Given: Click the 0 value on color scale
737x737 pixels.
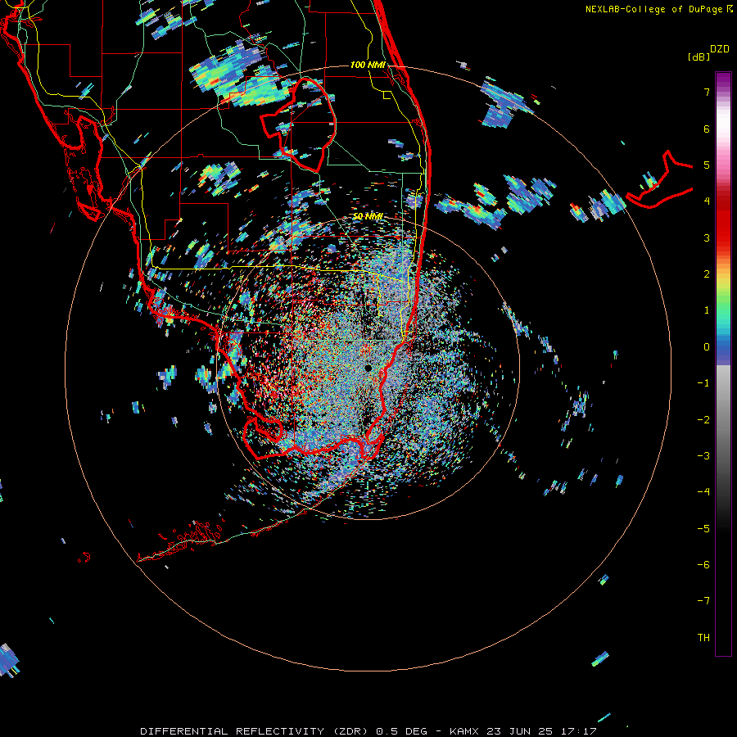Looking at the screenshot, I should click(707, 347).
